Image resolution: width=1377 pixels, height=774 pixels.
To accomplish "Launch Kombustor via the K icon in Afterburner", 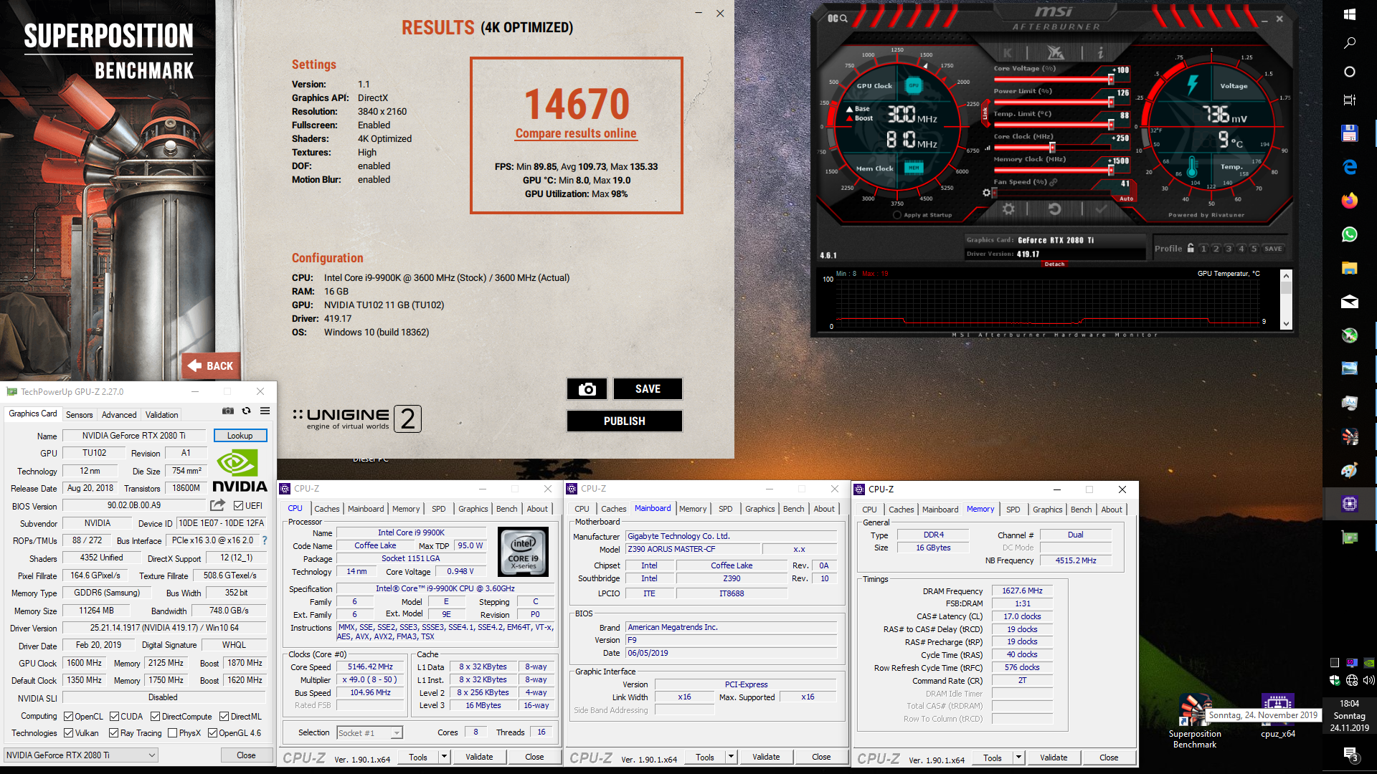I will [1007, 53].
